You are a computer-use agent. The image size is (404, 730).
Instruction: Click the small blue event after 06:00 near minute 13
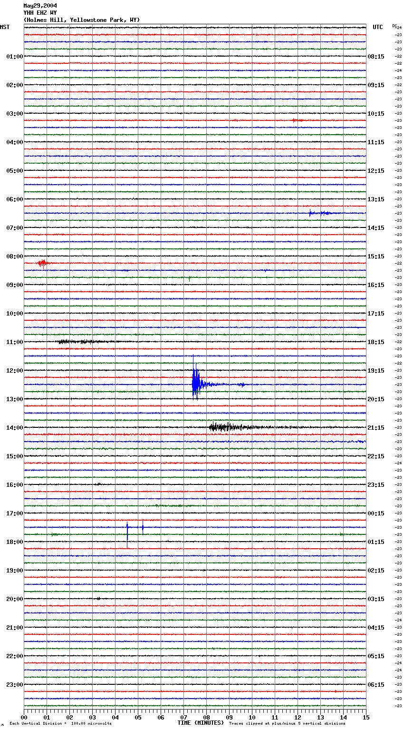(319, 213)
